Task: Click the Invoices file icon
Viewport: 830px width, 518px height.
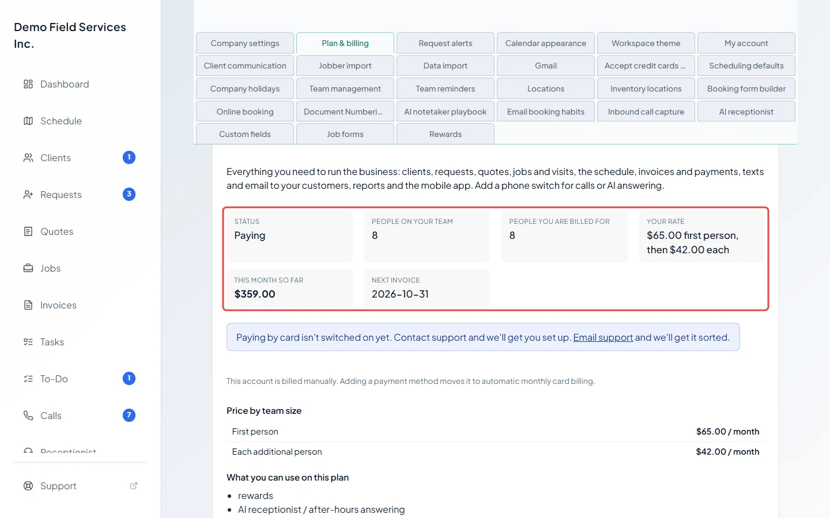Action: (x=28, y=305)
